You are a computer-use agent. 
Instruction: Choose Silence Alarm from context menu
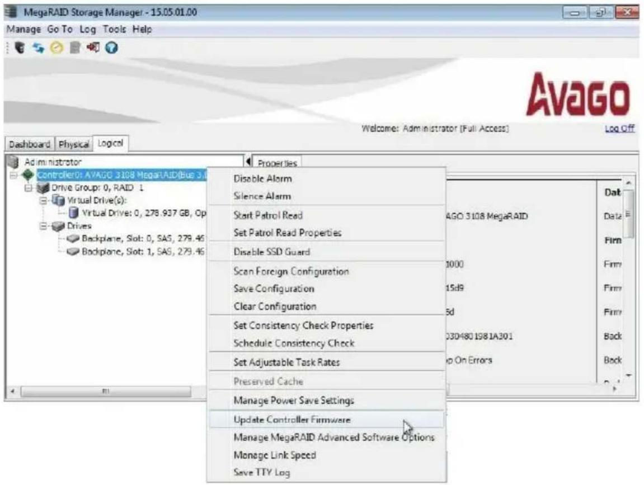[x=327, y=196]
